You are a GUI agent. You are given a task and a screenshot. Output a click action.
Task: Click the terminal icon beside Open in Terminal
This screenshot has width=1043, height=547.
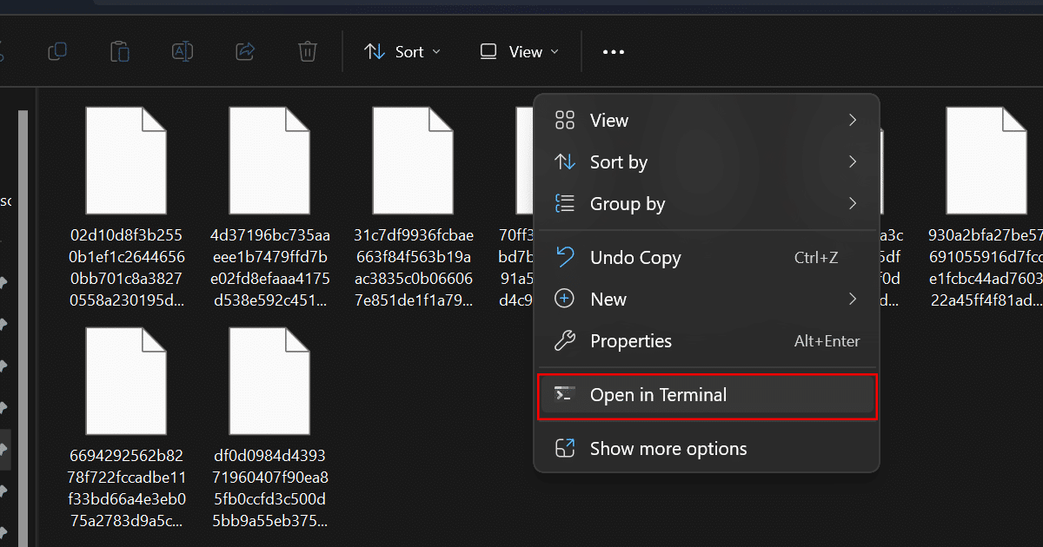pyautogui.click(x=565, y=395)
